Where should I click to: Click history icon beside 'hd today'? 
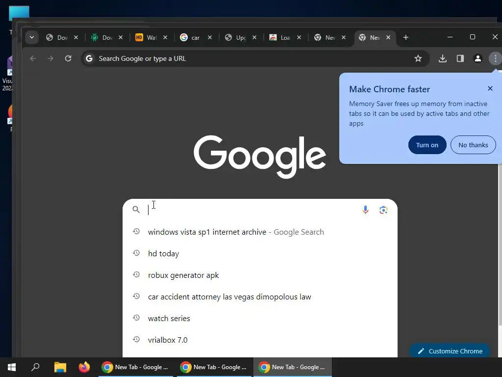tap(136, 253)
